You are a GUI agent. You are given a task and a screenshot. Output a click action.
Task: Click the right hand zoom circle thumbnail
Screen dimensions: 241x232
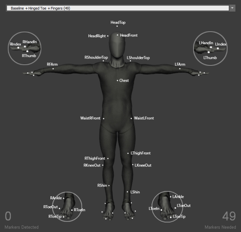(x=25, y=48)
